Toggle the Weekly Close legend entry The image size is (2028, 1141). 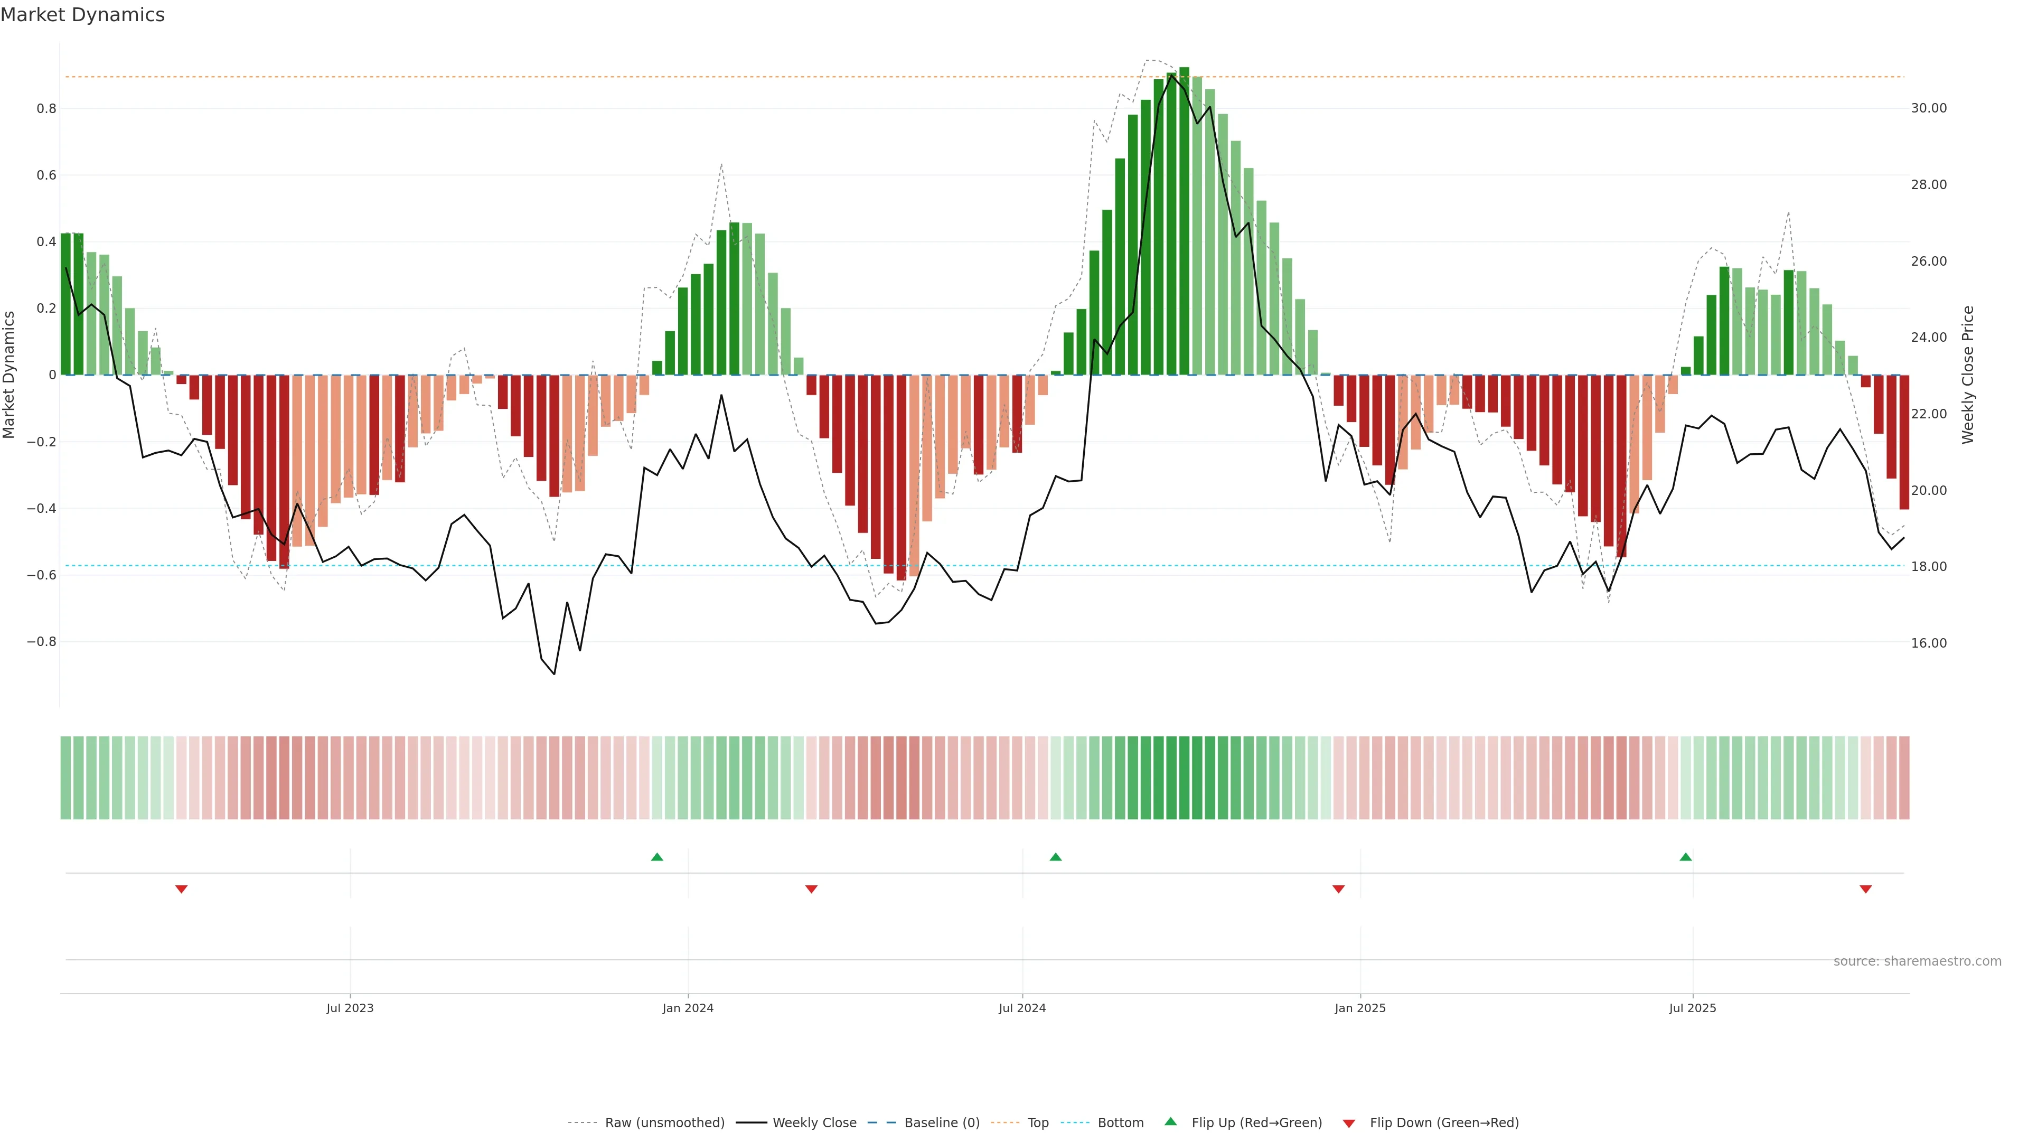click(814, 1123)
